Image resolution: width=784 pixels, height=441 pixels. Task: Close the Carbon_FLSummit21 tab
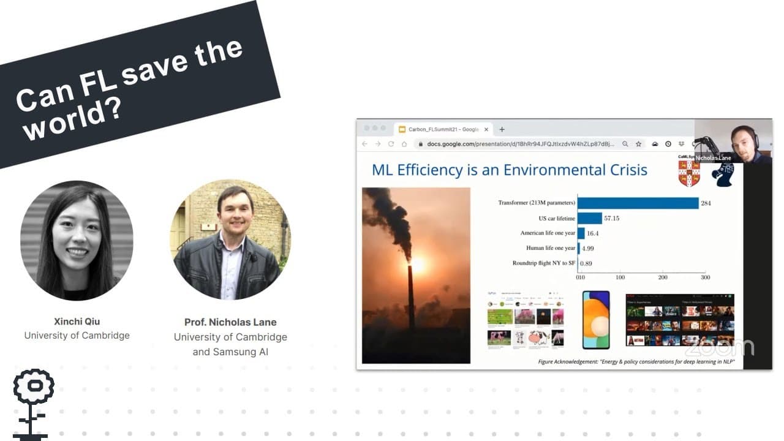click(x=487, y=129)
